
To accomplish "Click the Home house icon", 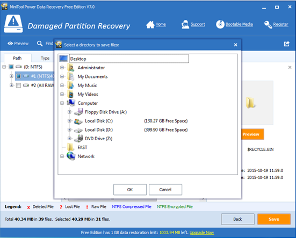I will coord(150,25).
